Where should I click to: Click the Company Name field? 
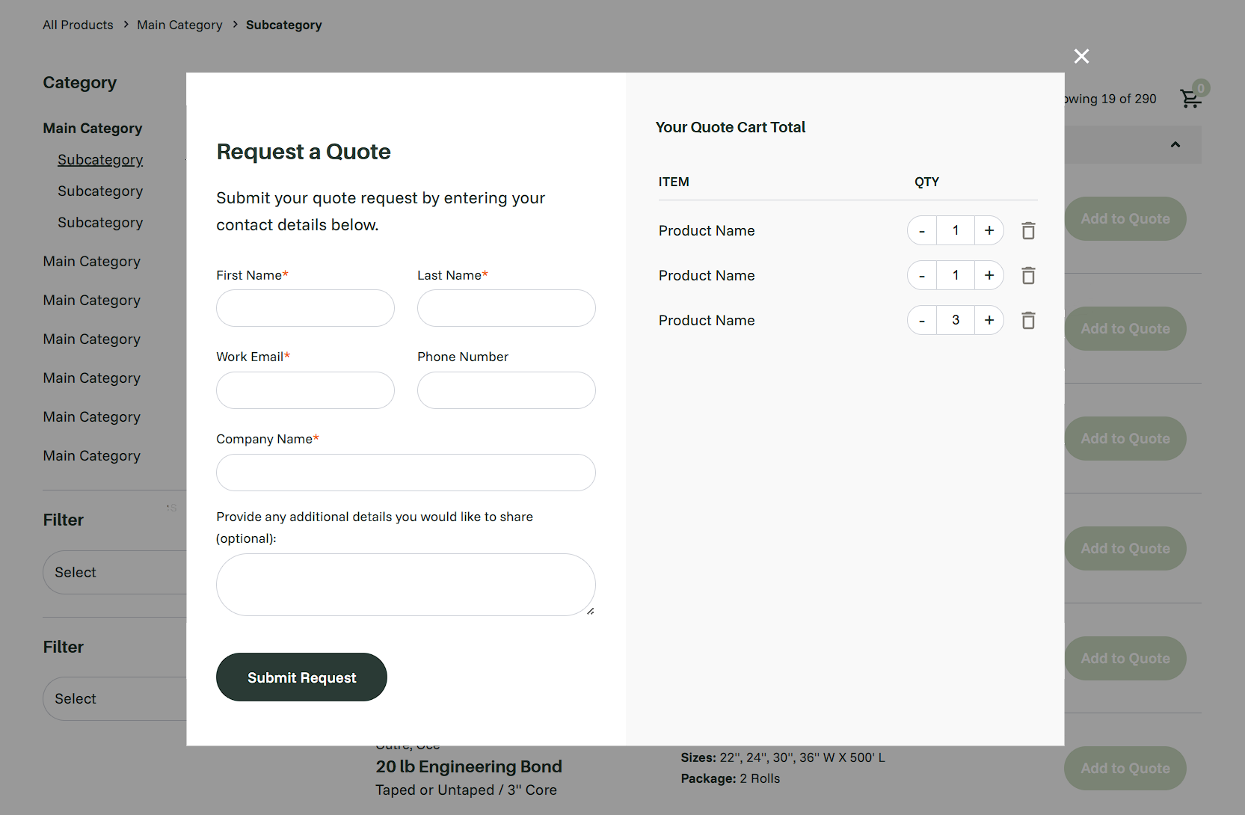point(405,473)
